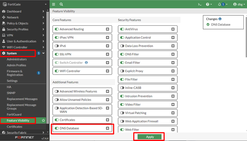Expand the Policy & Objects chevron
247x141 pixels.
pyautogui.click(x=43, y=23)
